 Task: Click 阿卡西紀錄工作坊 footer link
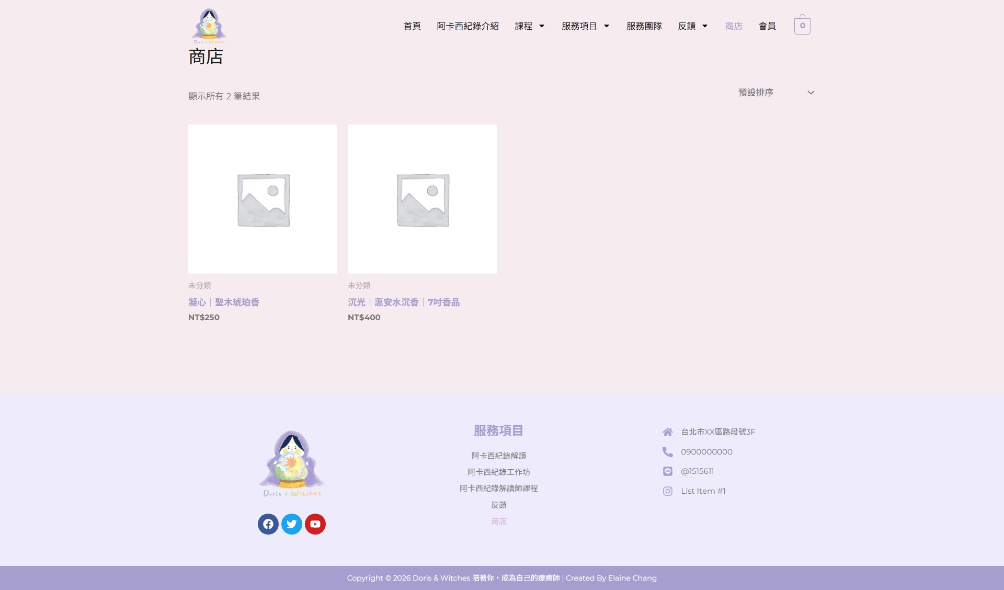pos(498,472)
